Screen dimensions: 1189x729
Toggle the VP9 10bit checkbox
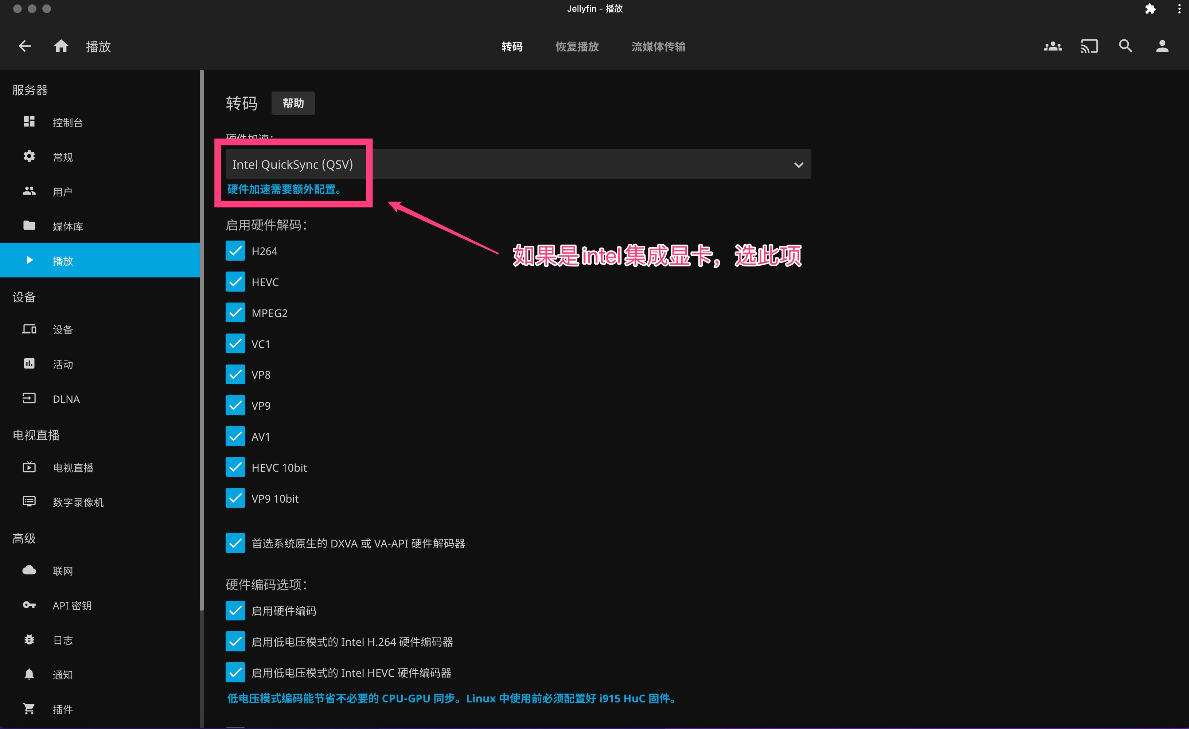click(235, 498)
